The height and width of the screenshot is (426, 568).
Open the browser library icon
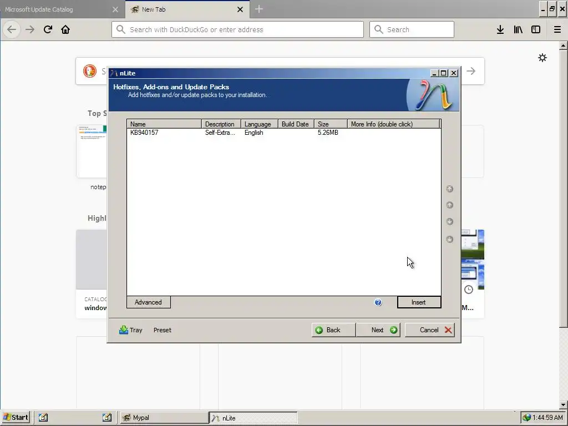[518, 29]
